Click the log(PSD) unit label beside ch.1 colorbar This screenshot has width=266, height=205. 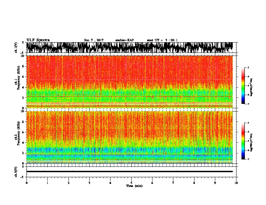[x=252, y=87]
